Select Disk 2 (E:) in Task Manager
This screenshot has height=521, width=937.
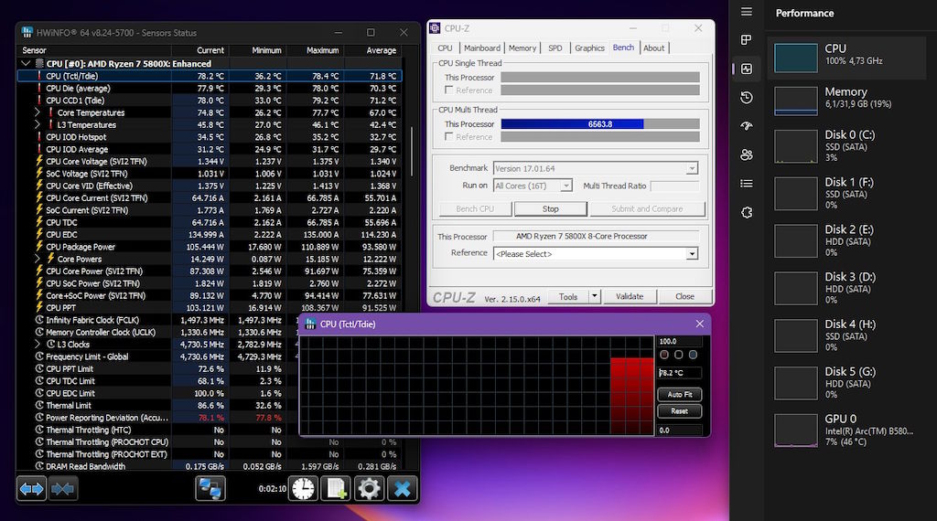click(x=846, y=241)
